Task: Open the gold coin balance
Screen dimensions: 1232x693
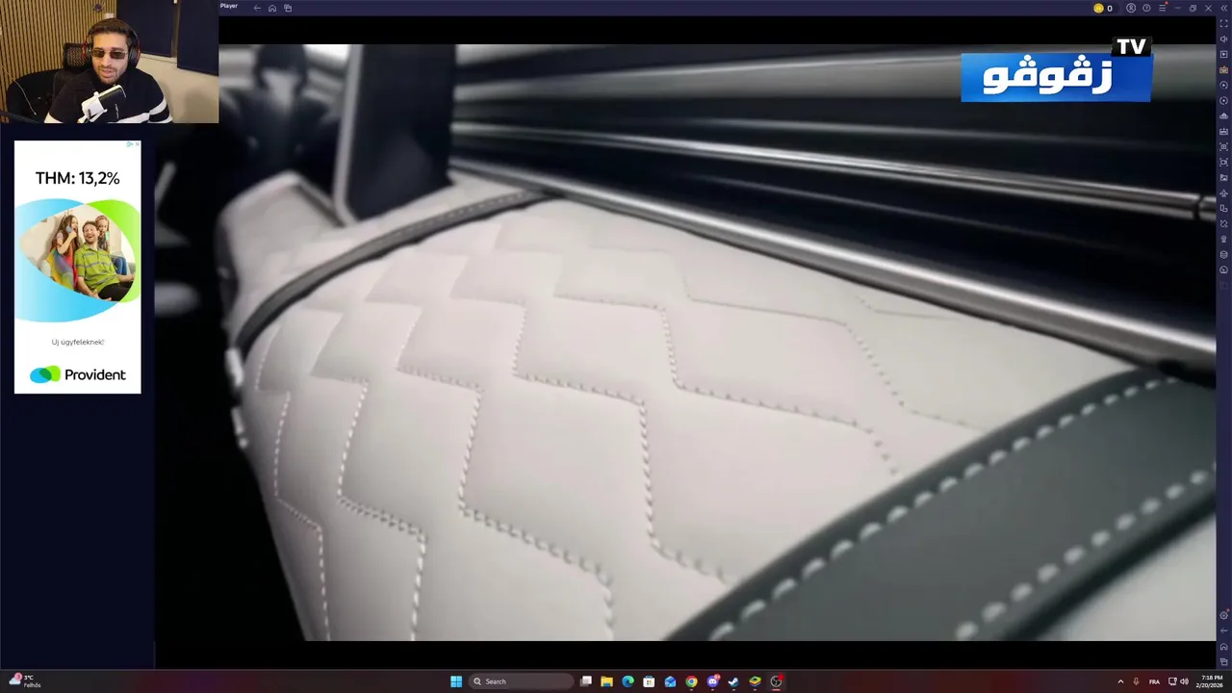Action: tap(1103, 8)
